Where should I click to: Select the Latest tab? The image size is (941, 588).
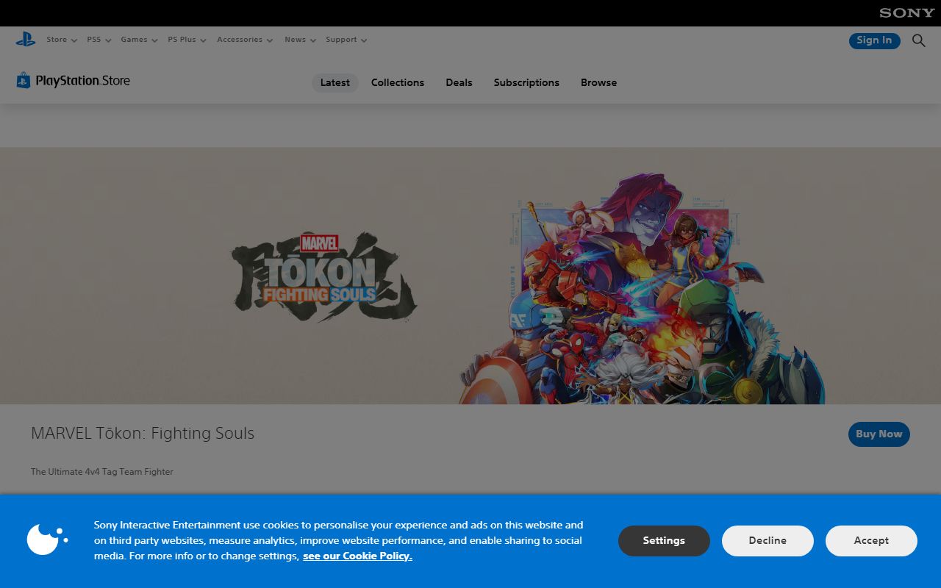(x=335, y=82)
